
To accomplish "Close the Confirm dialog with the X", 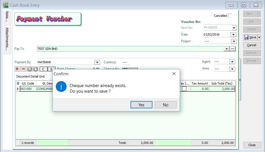I will 174,74.
